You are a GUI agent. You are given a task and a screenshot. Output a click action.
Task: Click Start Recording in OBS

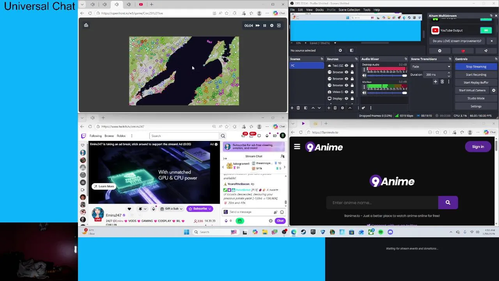click(476, 75)
